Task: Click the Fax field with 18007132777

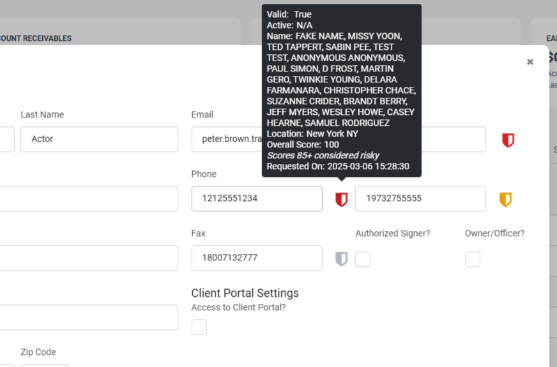Action: (x=257, y=258)
